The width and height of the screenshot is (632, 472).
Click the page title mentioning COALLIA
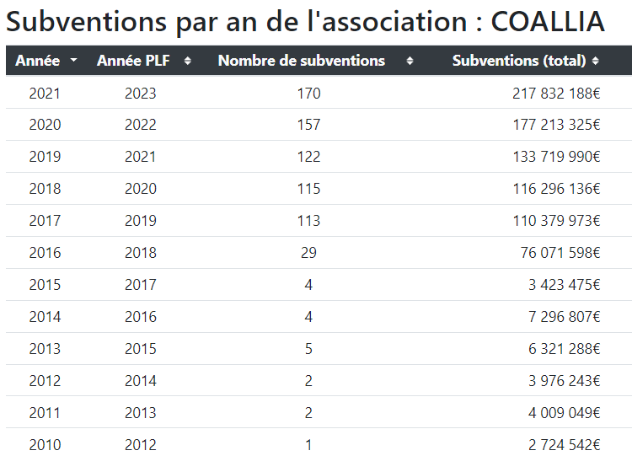pyautogui.click(x=305, y=22)
